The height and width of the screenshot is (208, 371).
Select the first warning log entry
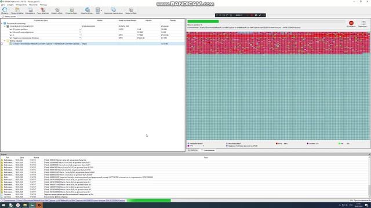184,160
